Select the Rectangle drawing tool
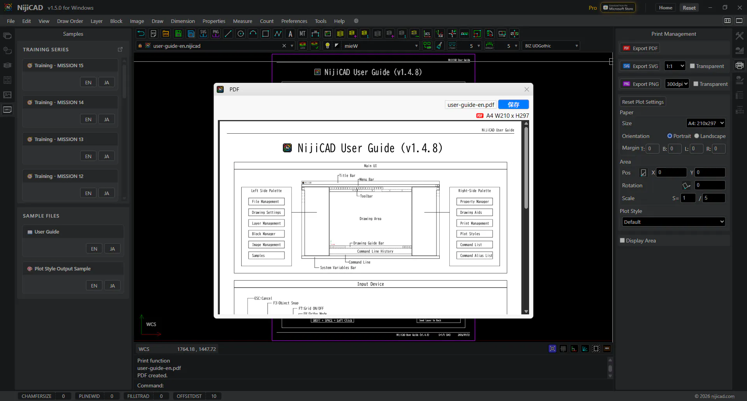Image resolution: width=747 pixels, height=401 pixels. [x=265, y=34]
